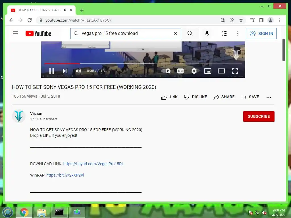Screen dimensions: 291x218
Task: Open Chrome media controls icon
Action: point(252,20)
